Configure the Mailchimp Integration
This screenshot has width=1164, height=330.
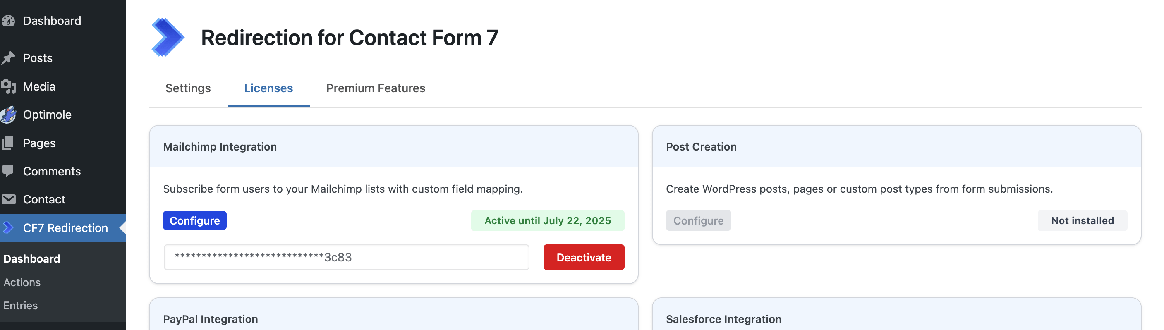pos(195,221)
